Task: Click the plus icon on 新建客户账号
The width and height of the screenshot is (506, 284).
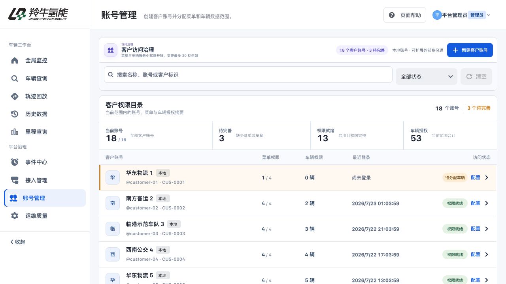Action: pos(455,50)
